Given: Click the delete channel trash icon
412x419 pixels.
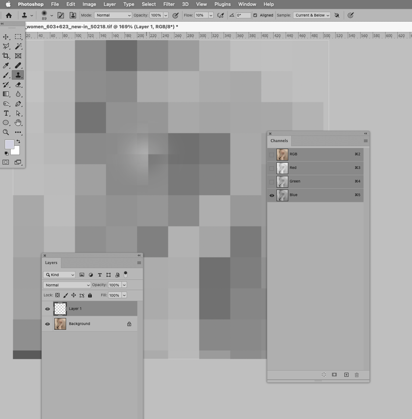Looking at the screenshot, I should point(357,375).
